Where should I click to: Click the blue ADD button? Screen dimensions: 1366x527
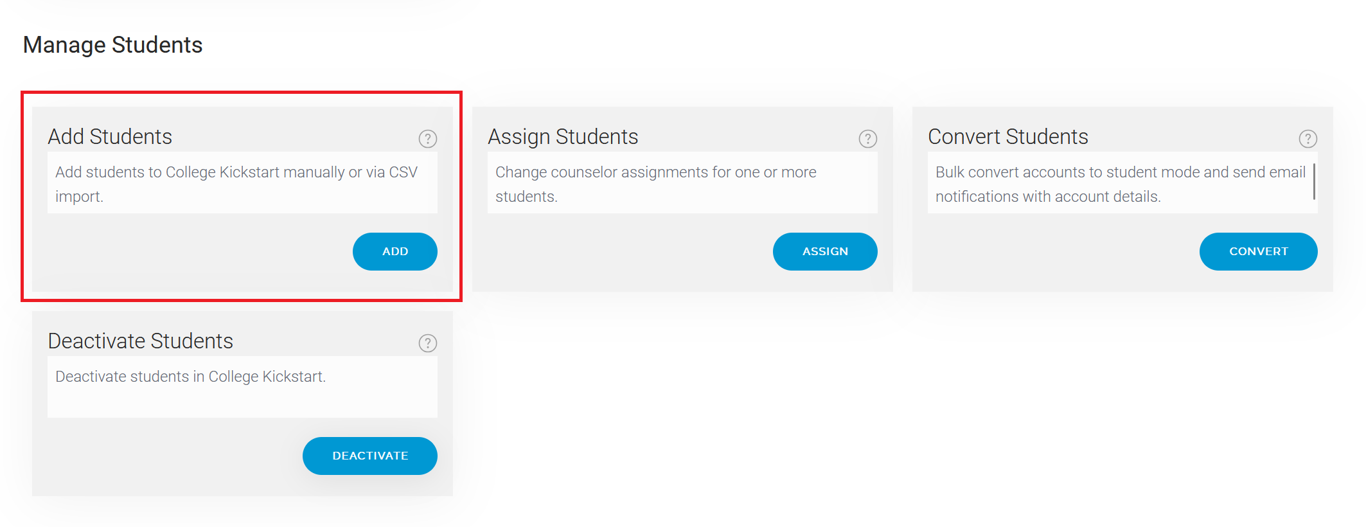pyautogui.click(x=395, y=251)
